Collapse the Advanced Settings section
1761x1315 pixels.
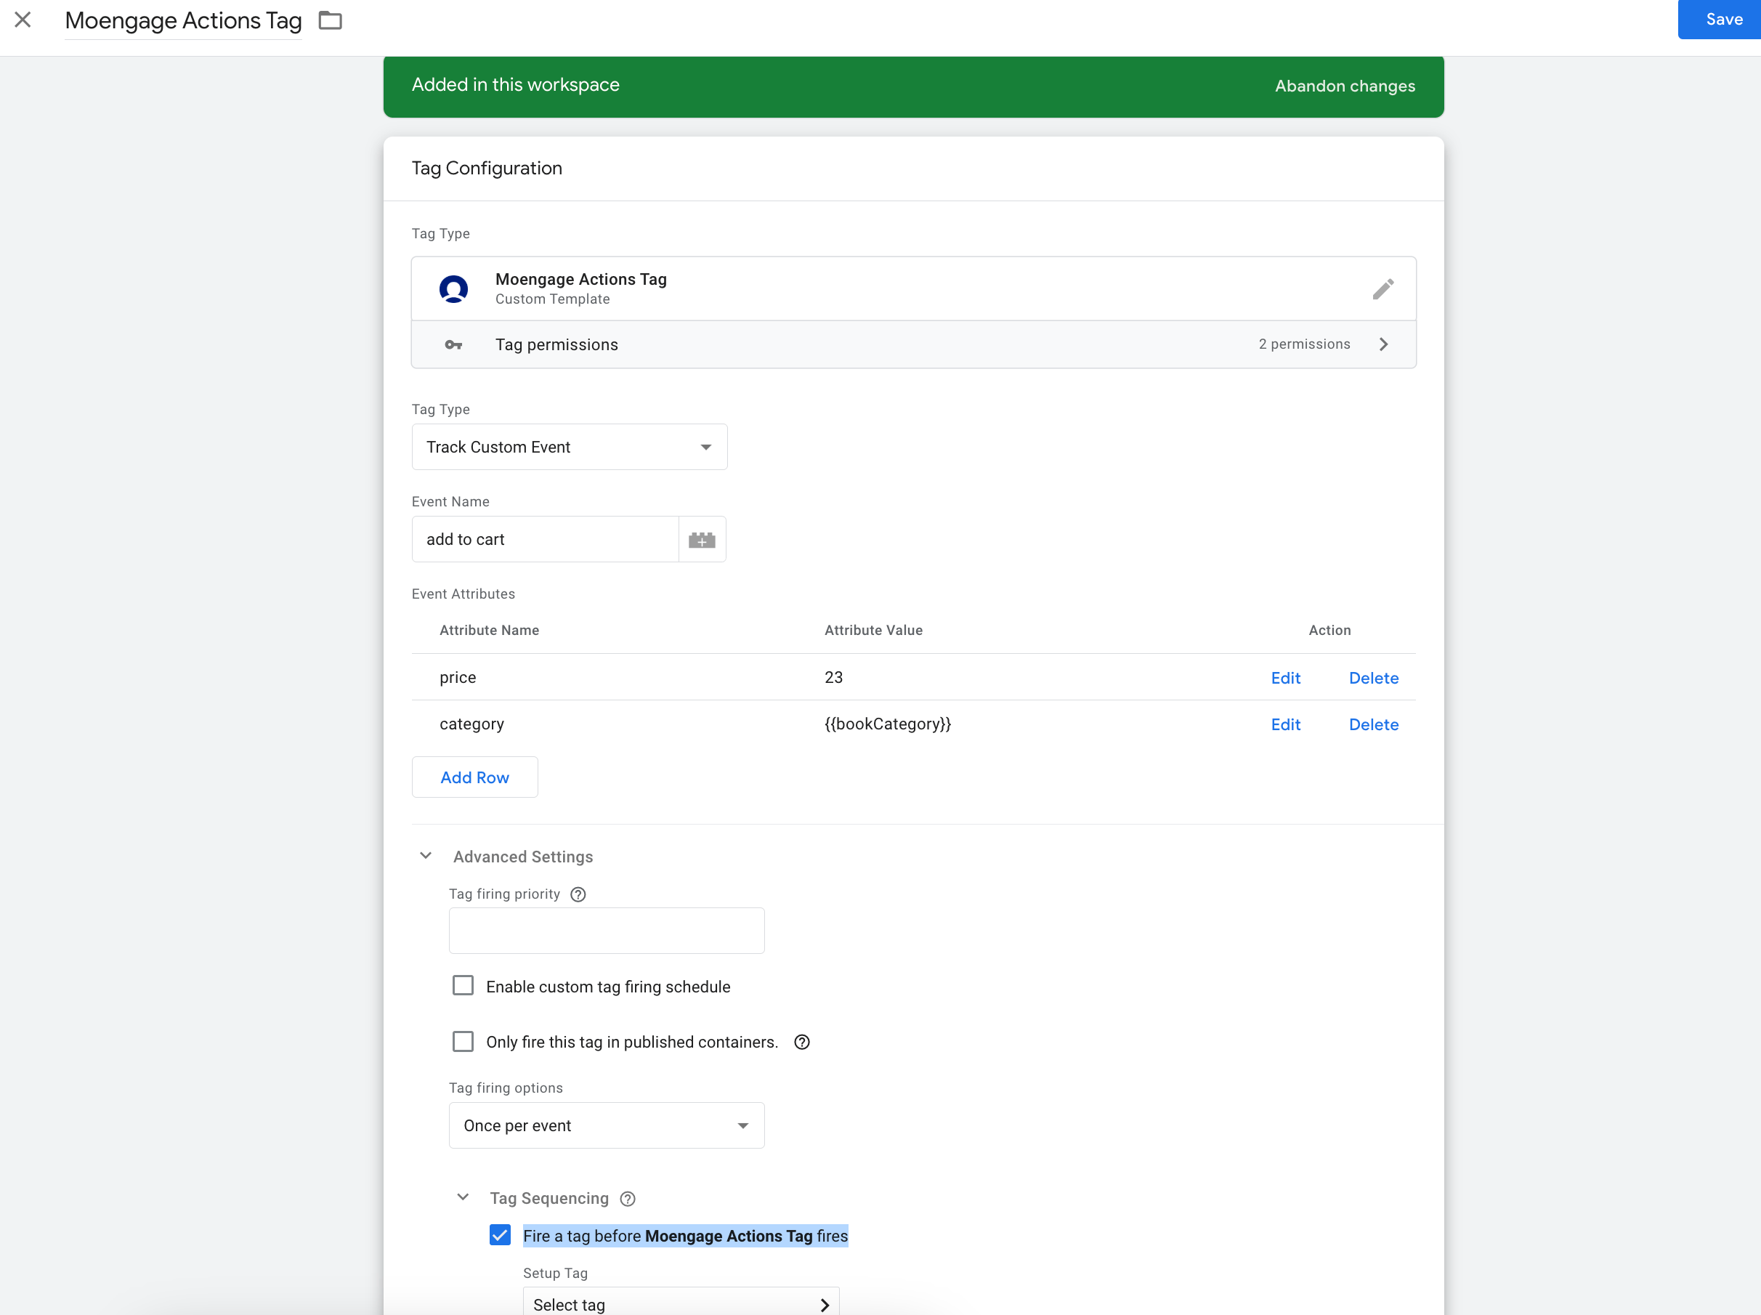point(426,857)
